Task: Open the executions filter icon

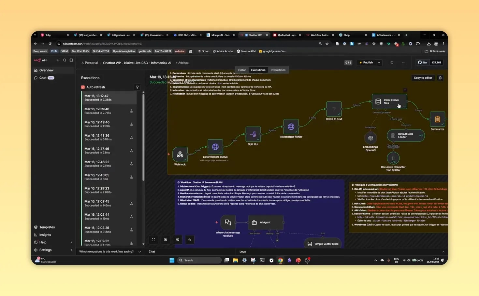Action: pyautogui.click(x=137, y=87)
